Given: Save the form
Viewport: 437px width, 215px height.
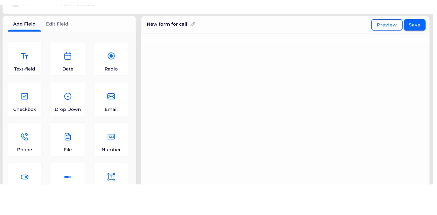Looking at the screenshot, I should (x=415, y=25).
